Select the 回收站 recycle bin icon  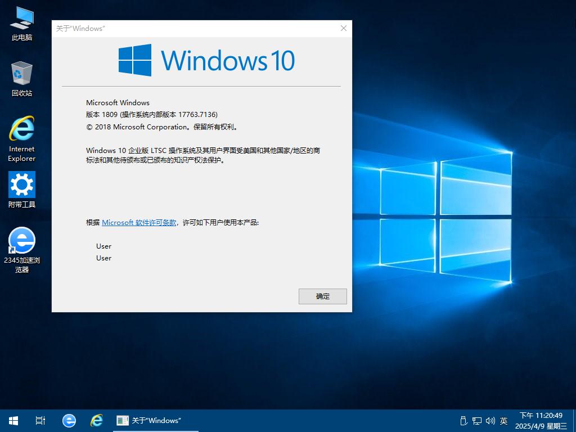coord(22,79)
